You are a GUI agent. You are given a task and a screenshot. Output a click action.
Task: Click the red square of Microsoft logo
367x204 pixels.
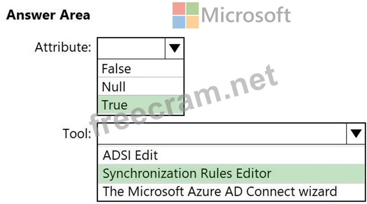pyautogui.click(x=179, y=8)
